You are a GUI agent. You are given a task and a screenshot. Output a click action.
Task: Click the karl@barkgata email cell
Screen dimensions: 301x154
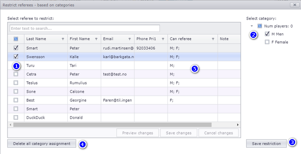pos(118,57)
